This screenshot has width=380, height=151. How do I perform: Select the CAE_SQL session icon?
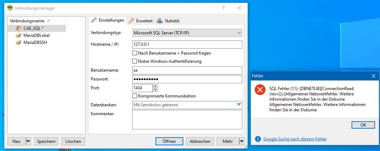19,28
